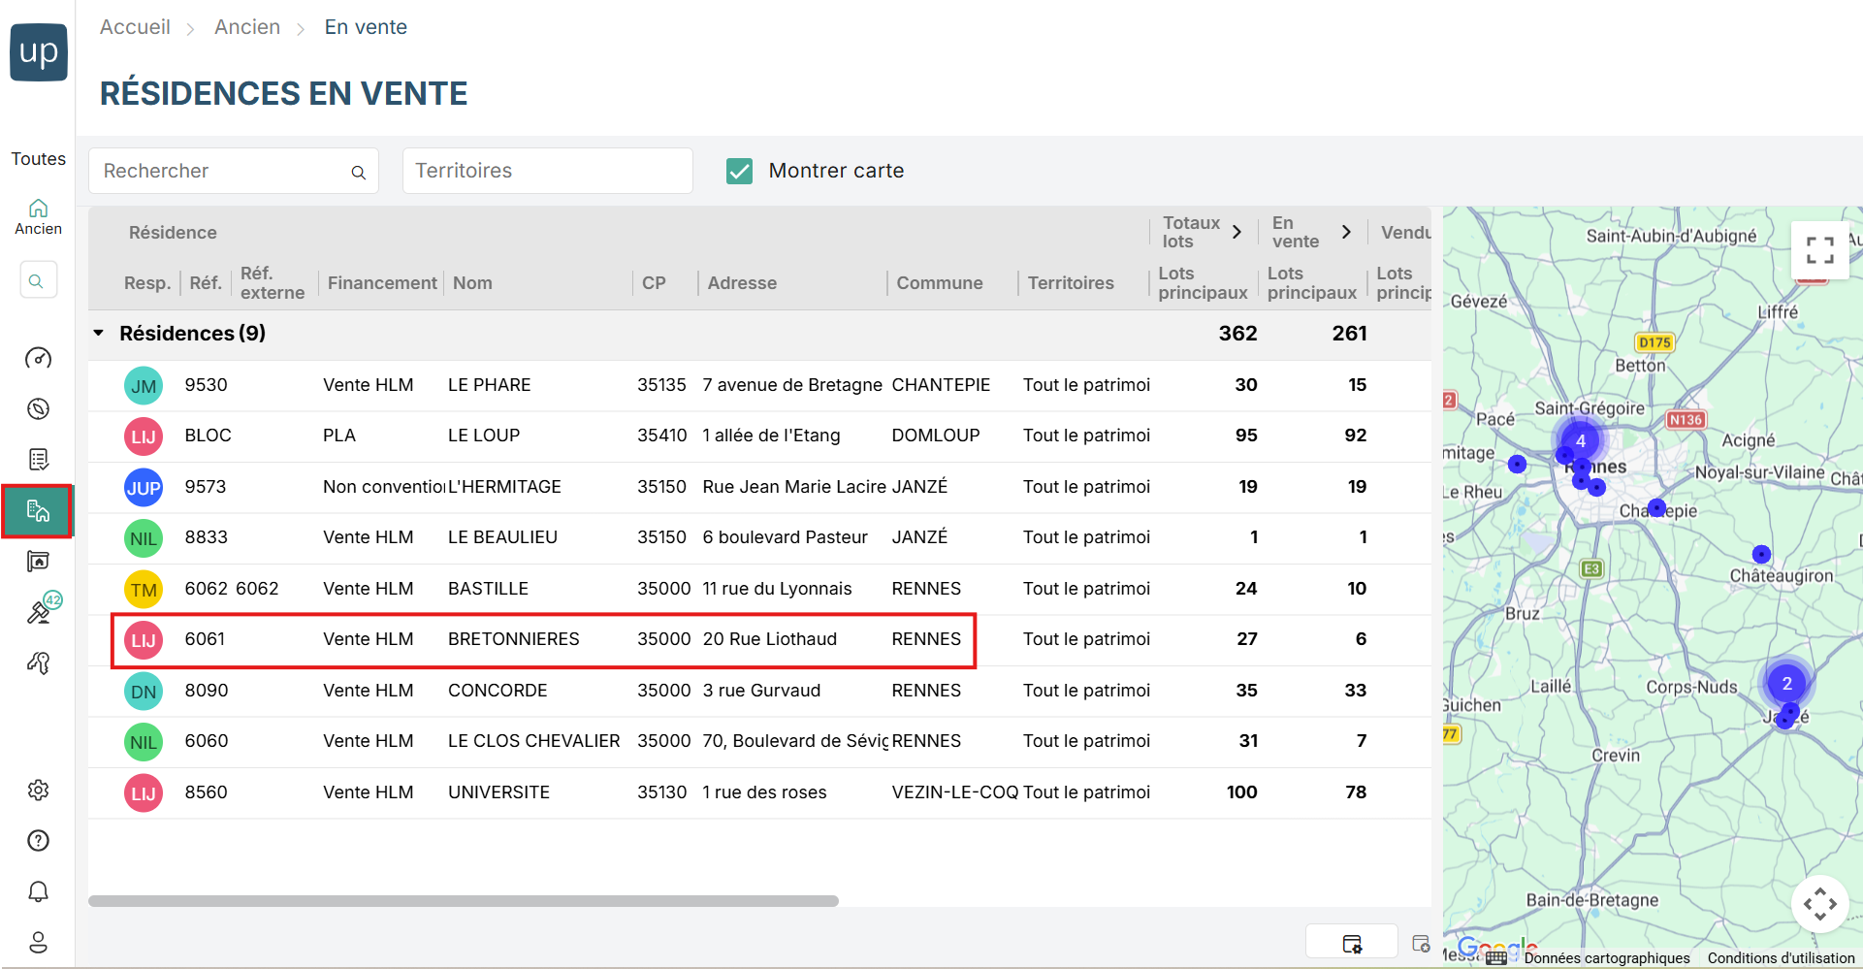This screenshot has width=1863, height=969.
Task: Collapse the Résidences (9) group
Action: pyautogui.click(x=99, y=334)
